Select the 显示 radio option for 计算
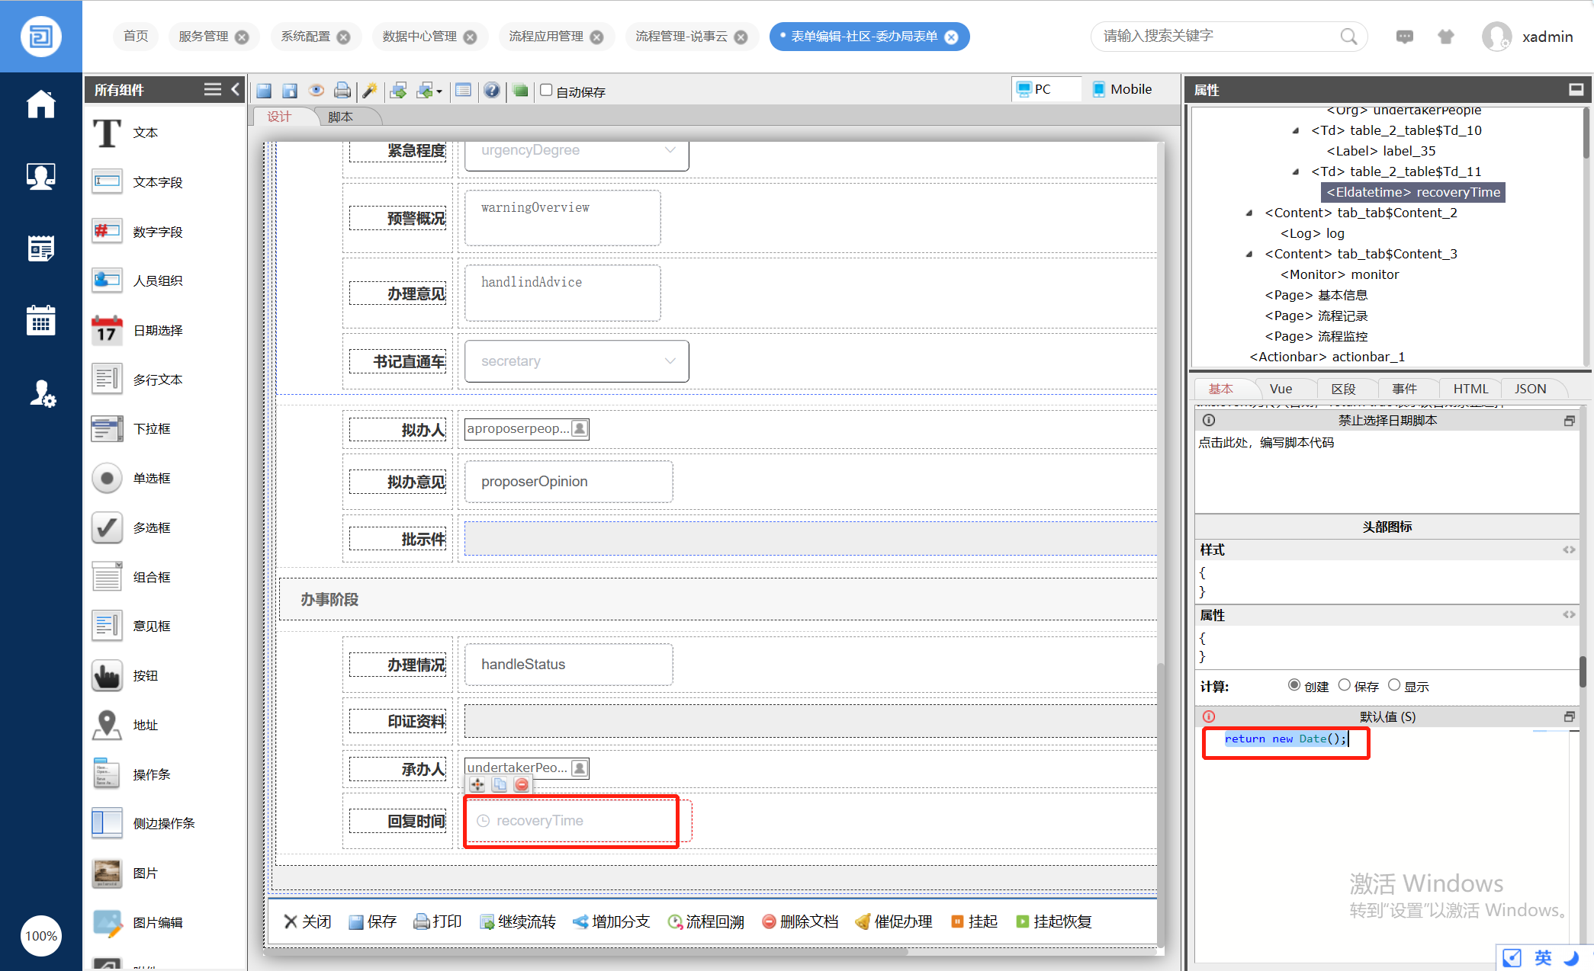Viewport: 1594px width, 971px height. point(1394,685)
